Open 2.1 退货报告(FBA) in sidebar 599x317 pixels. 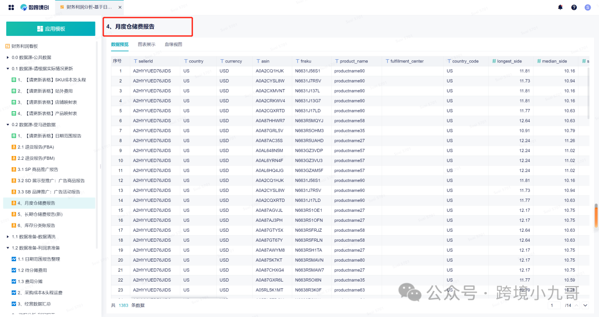point(36,147)
